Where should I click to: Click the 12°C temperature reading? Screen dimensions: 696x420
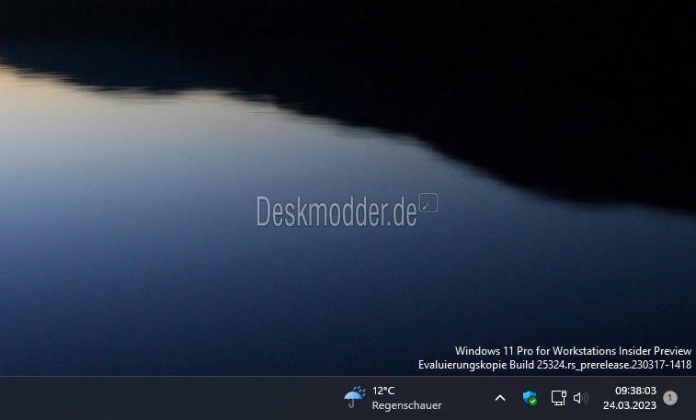[383, 391]
